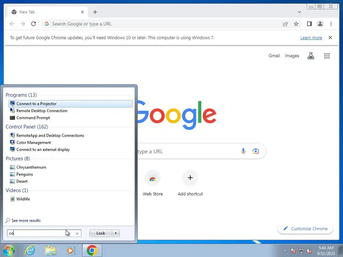Dismiss the Windows 7 update notice
Image resolution: width=343 pixels, height=257 pixels.
[x=330, y=37]
